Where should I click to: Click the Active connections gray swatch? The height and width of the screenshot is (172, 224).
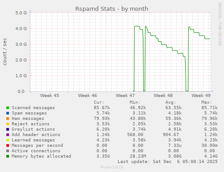(x=8, y=151)
